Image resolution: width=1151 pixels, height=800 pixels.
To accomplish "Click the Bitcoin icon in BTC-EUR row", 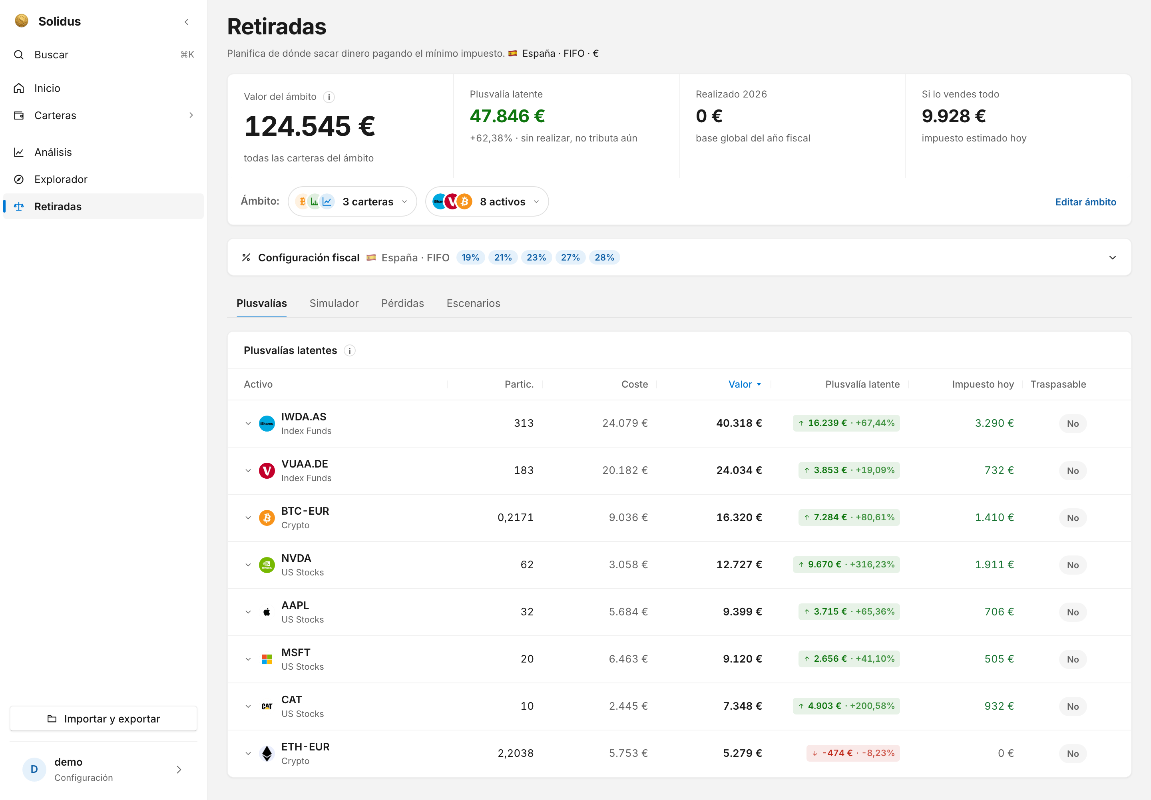I will (267, 518).
